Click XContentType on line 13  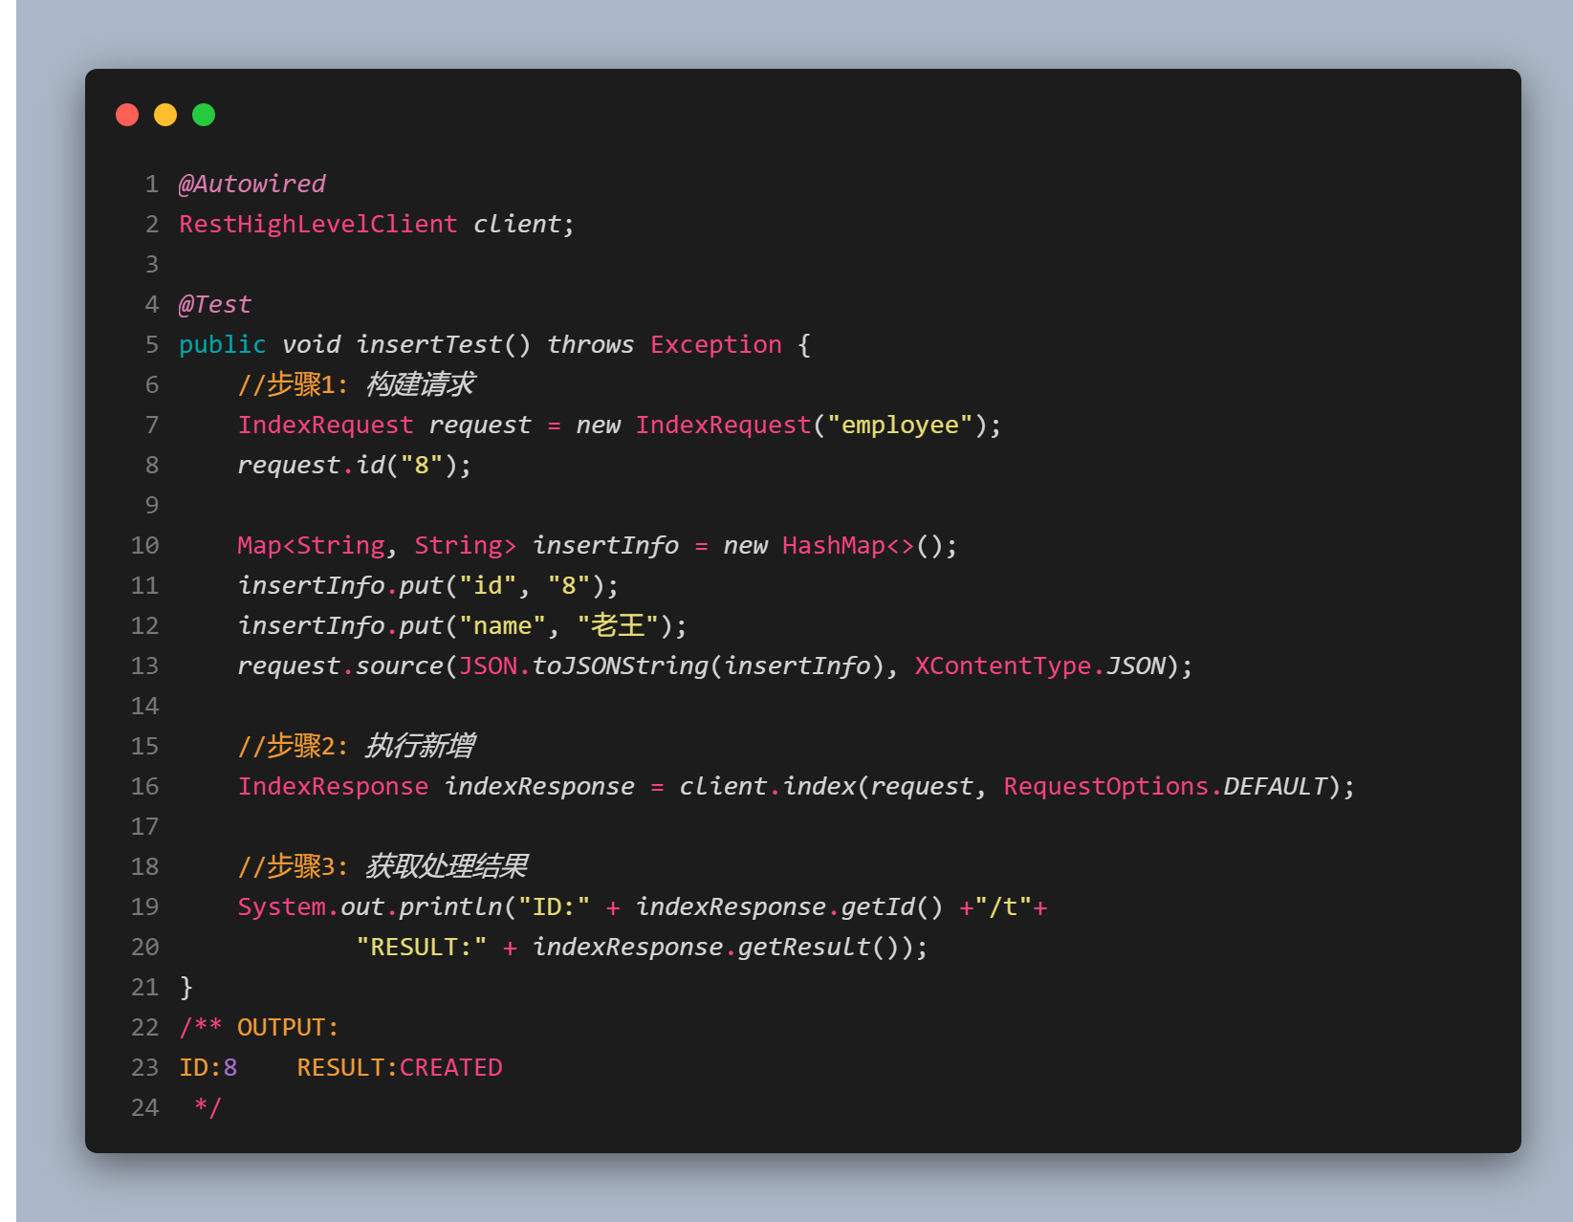click(1003, 666)
